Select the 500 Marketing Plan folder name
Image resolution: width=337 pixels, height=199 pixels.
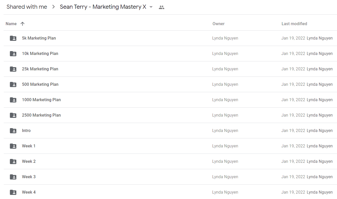[x=40, y=84]
